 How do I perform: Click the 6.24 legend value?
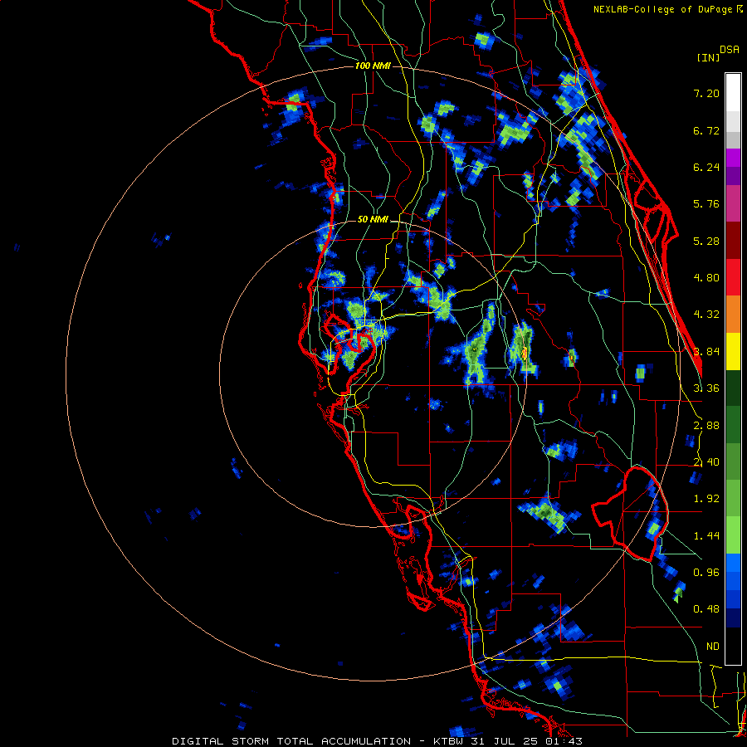pyautogui.click(x=706, y=167)
